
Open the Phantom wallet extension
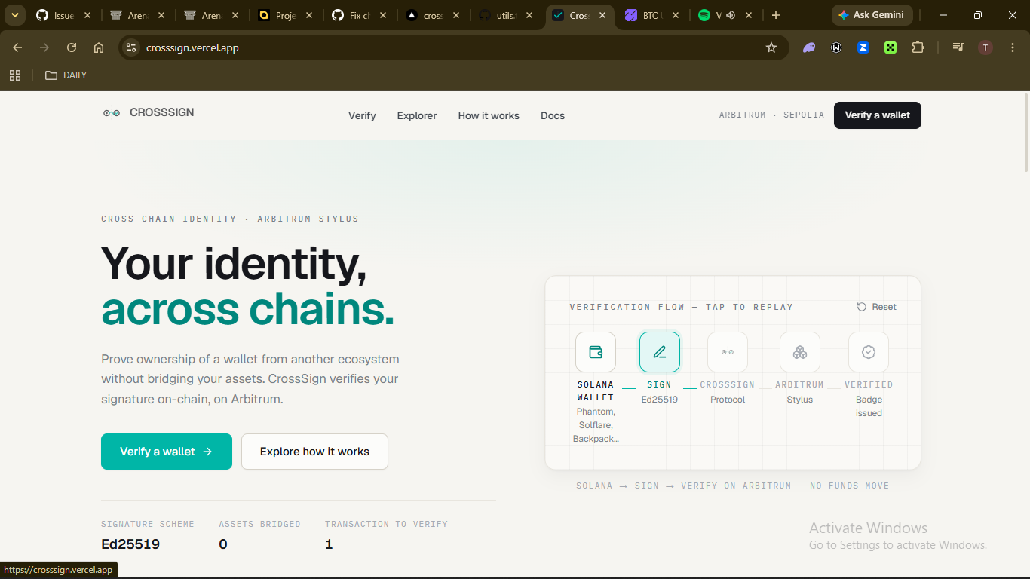(809, 47)
